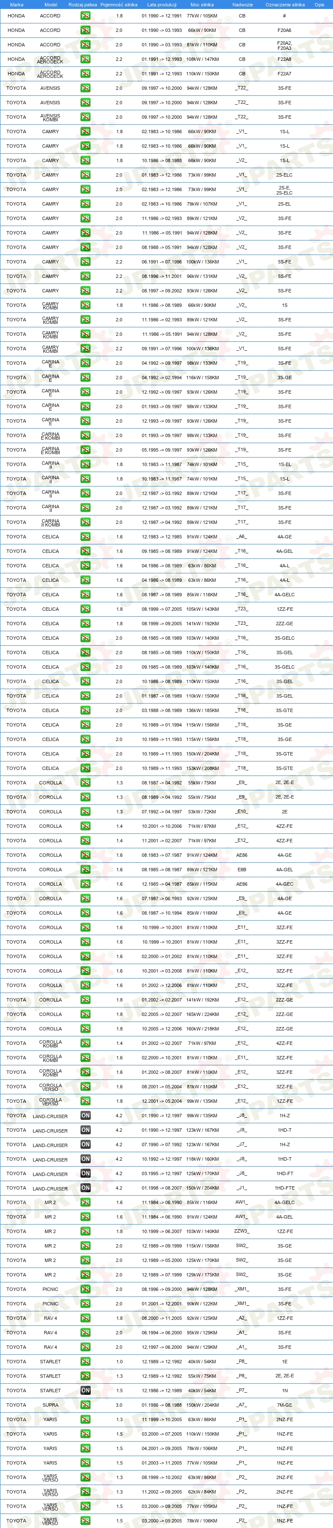333x1528 pixels.
Task: Click the PB fuel icon in the Supra row
Action: pyautogui.click(x=86, y=1405)
